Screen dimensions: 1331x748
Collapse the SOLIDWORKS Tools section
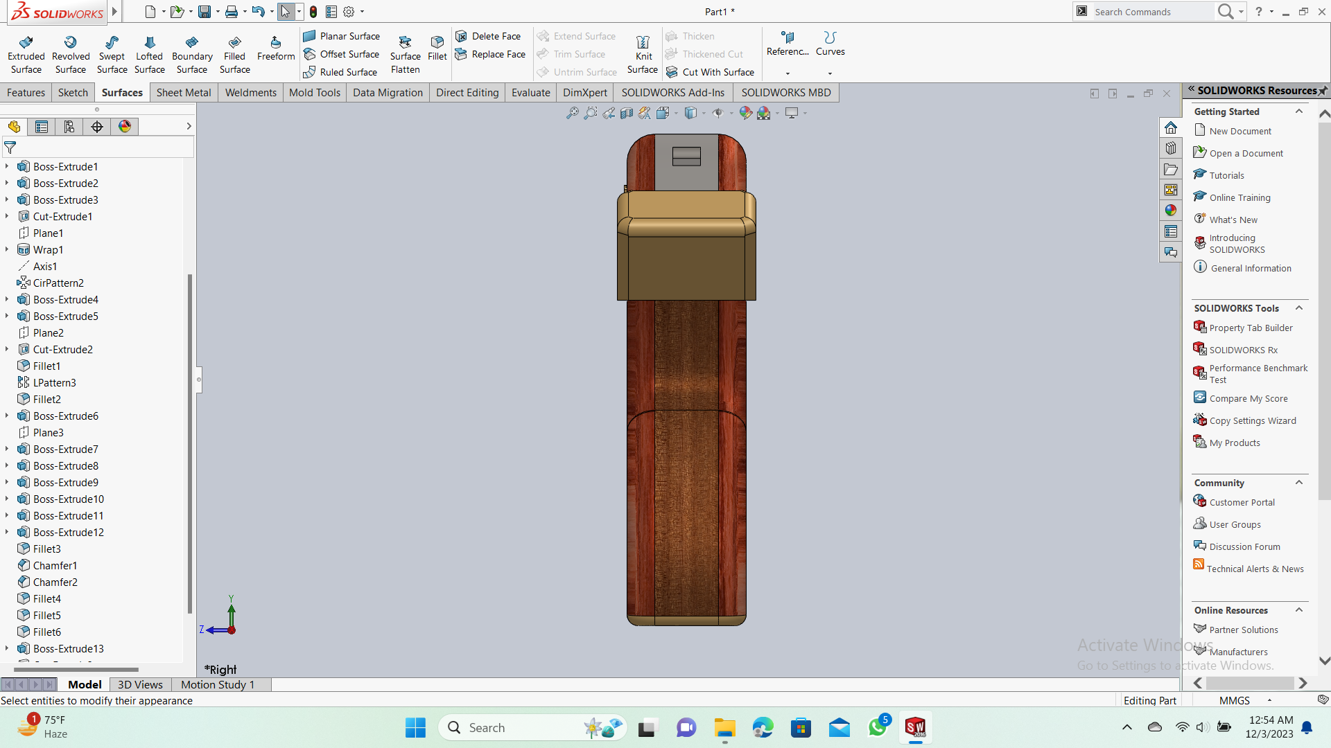[x=1299, y=308]
